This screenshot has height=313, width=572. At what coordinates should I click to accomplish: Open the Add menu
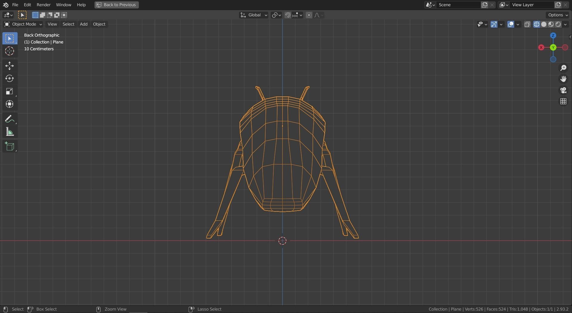[x=84, y=24]
